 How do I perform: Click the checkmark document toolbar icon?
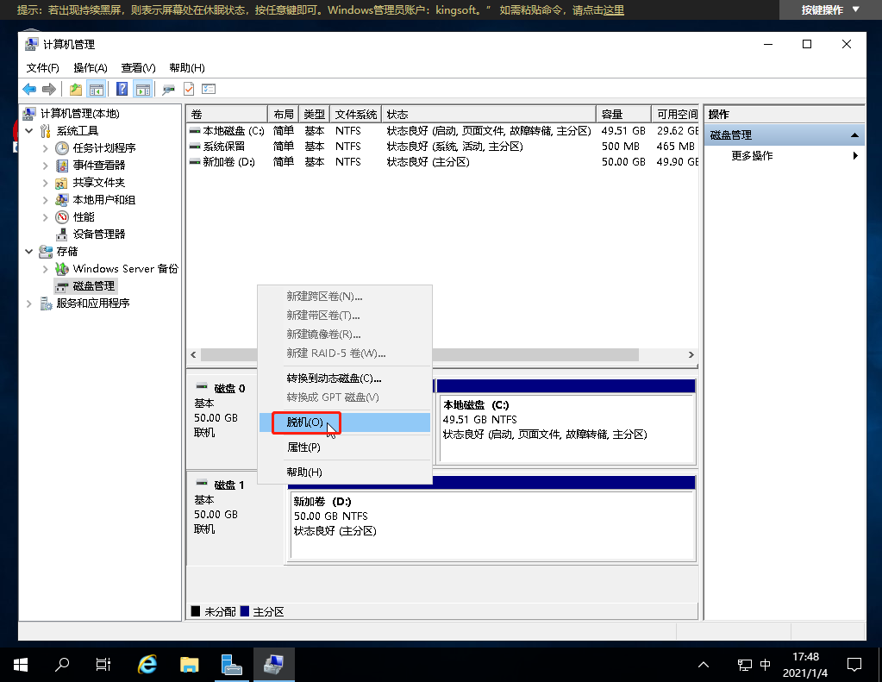point(189,89)
